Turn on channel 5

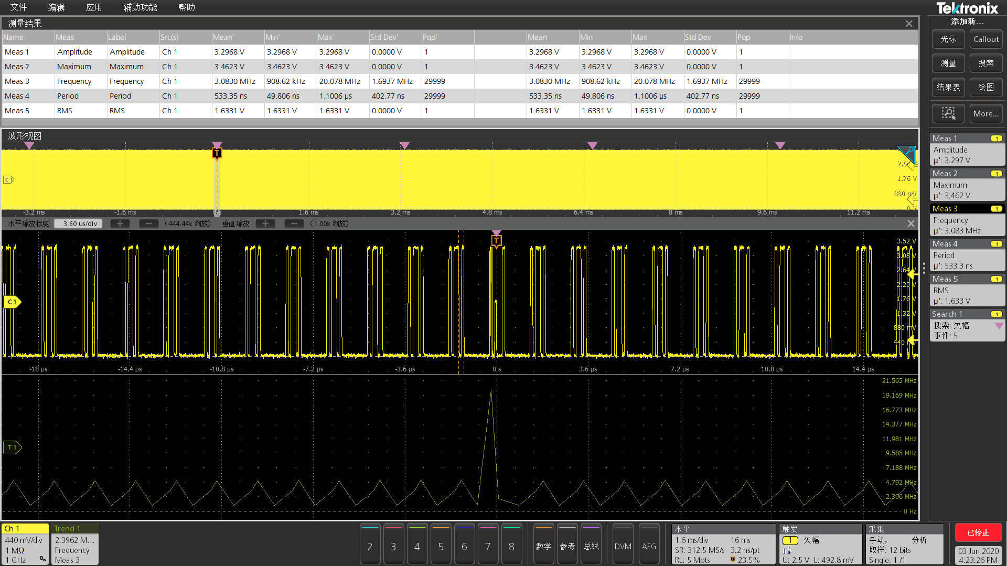[x=441, y=544]
